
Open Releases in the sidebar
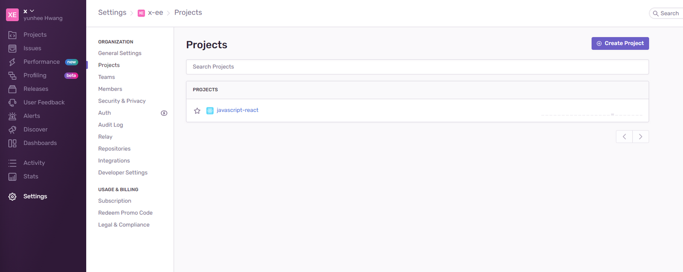click(36, 89)
